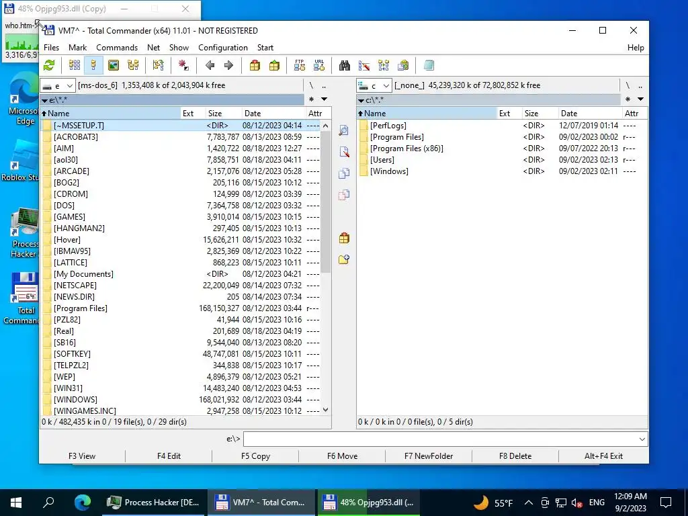The height and width of the screenshot is (516, 688).
Task: Go to parent directory in right panel
Action: [640, 85]
